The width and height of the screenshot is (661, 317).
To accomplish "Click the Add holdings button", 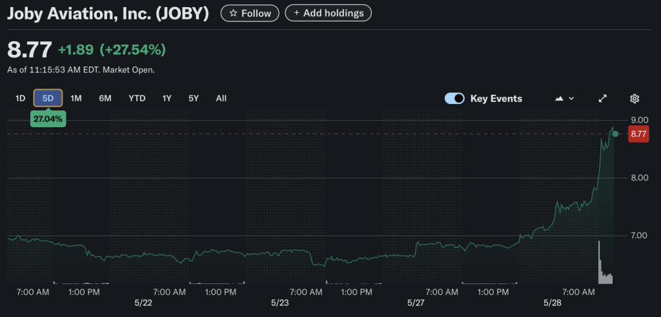I will coord(328,13).
